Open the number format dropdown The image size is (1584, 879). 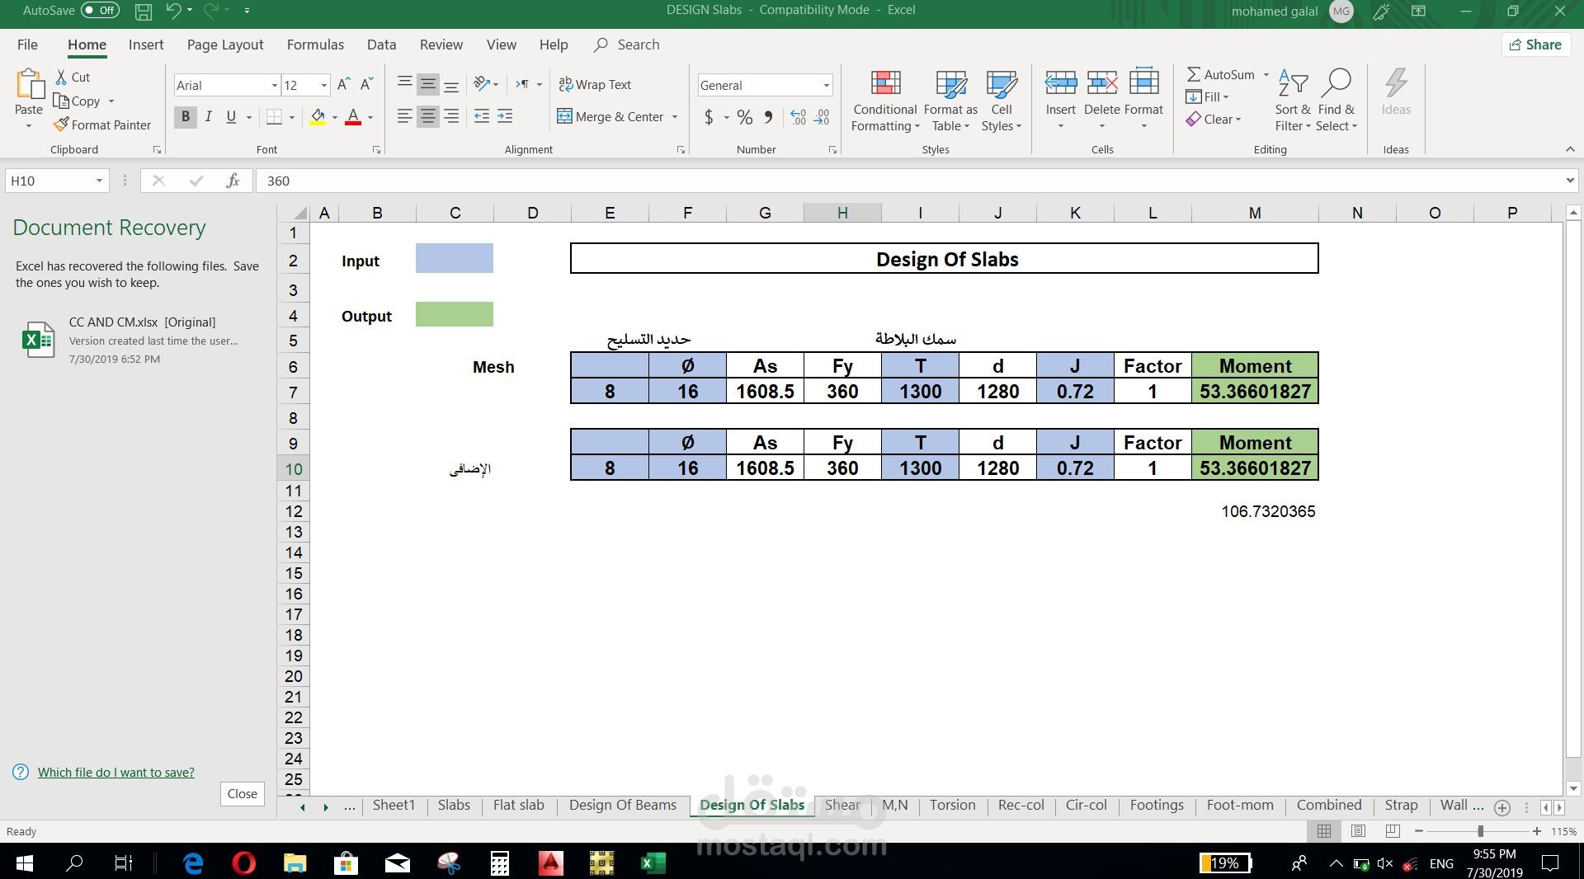point(825,85)
